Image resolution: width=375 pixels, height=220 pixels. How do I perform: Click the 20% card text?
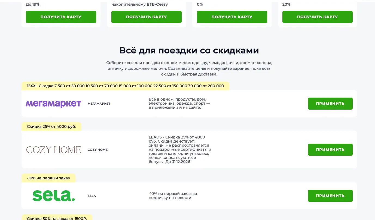coord(286,4)
